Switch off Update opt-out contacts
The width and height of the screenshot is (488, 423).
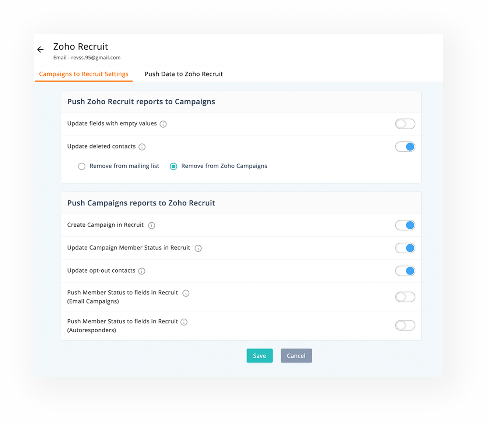pos(405,271)
